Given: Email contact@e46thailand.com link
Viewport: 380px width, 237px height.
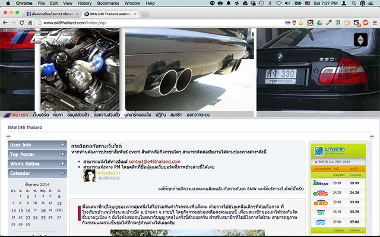Looking at the screenshot, I should [x=154, y=162].
